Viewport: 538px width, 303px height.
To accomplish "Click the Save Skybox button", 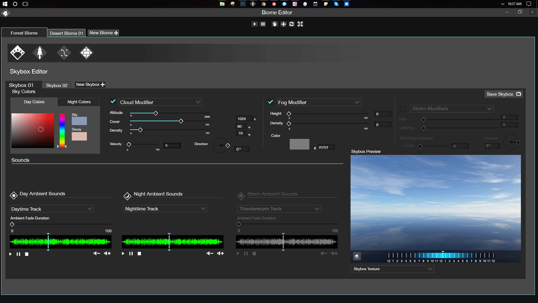I will 504,94.
